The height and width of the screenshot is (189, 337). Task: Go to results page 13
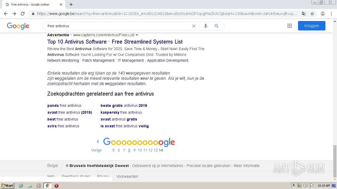click(x=156, y=150)
